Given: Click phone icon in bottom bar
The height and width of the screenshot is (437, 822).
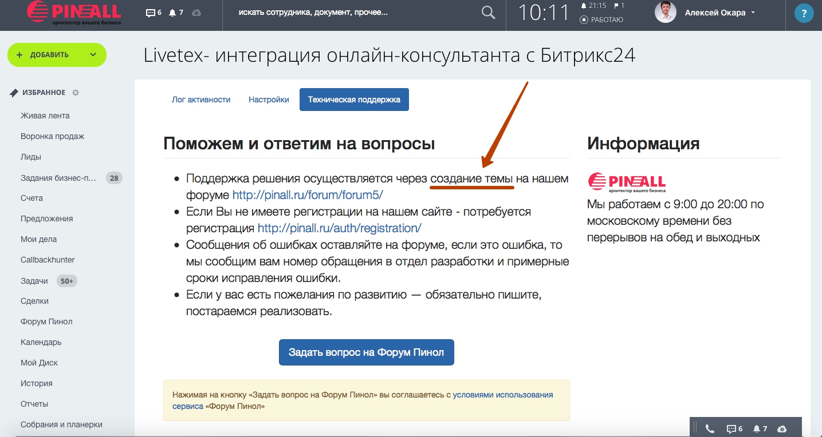Looking at the screenshot, I should [710, 428].
